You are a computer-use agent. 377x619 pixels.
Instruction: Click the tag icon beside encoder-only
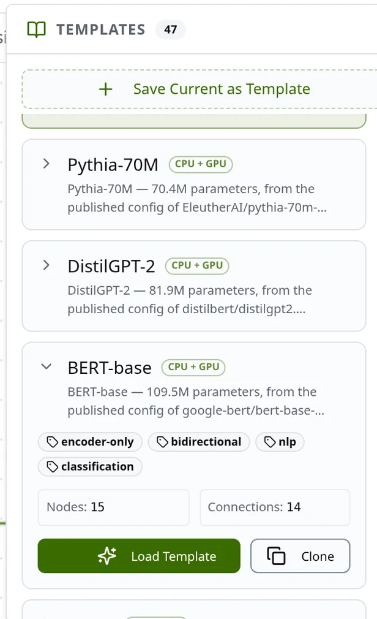(53, 442)
